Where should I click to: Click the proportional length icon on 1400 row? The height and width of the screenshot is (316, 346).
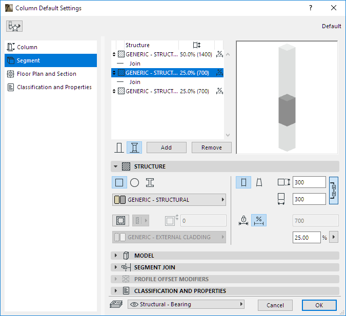pos(219,54)
